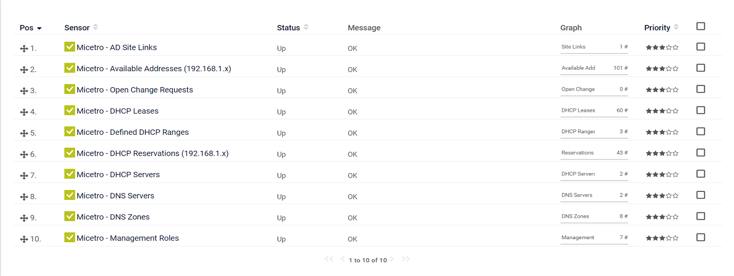Viewport: 734px width, 276px height.
Task: Click the green check icon beside DNS Zones sensor
Action: point(70,216)
